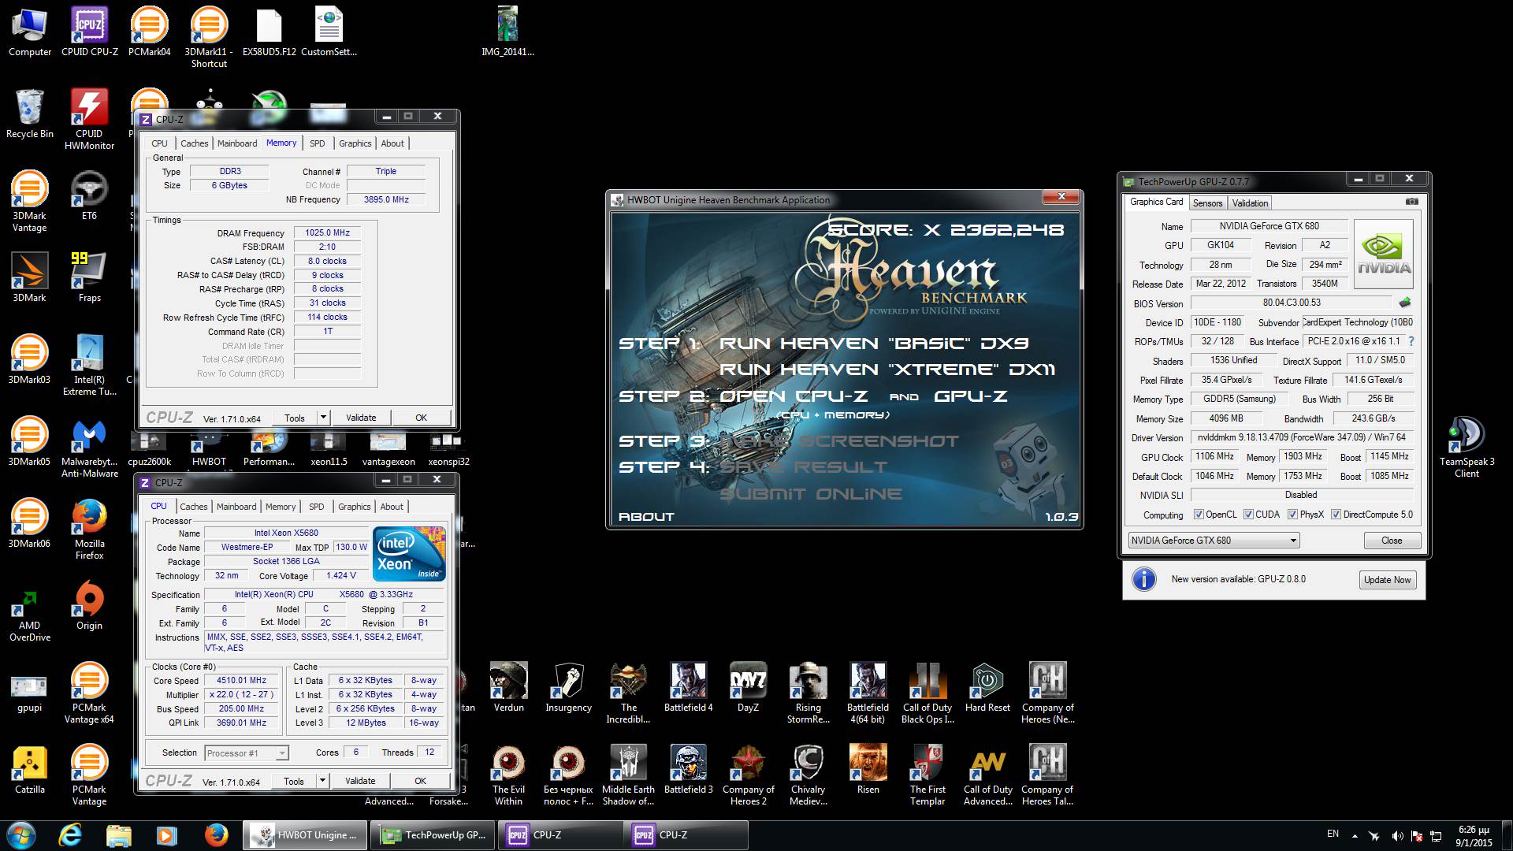Image resolution: width=1513 pixels, height=851 pixels.
Task: Click the GPU-Z screenshot camera icon
Action: tap(1411, 202)
